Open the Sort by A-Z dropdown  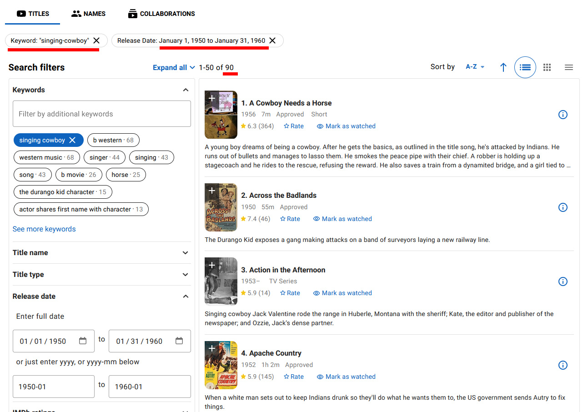tap(475, 67)
